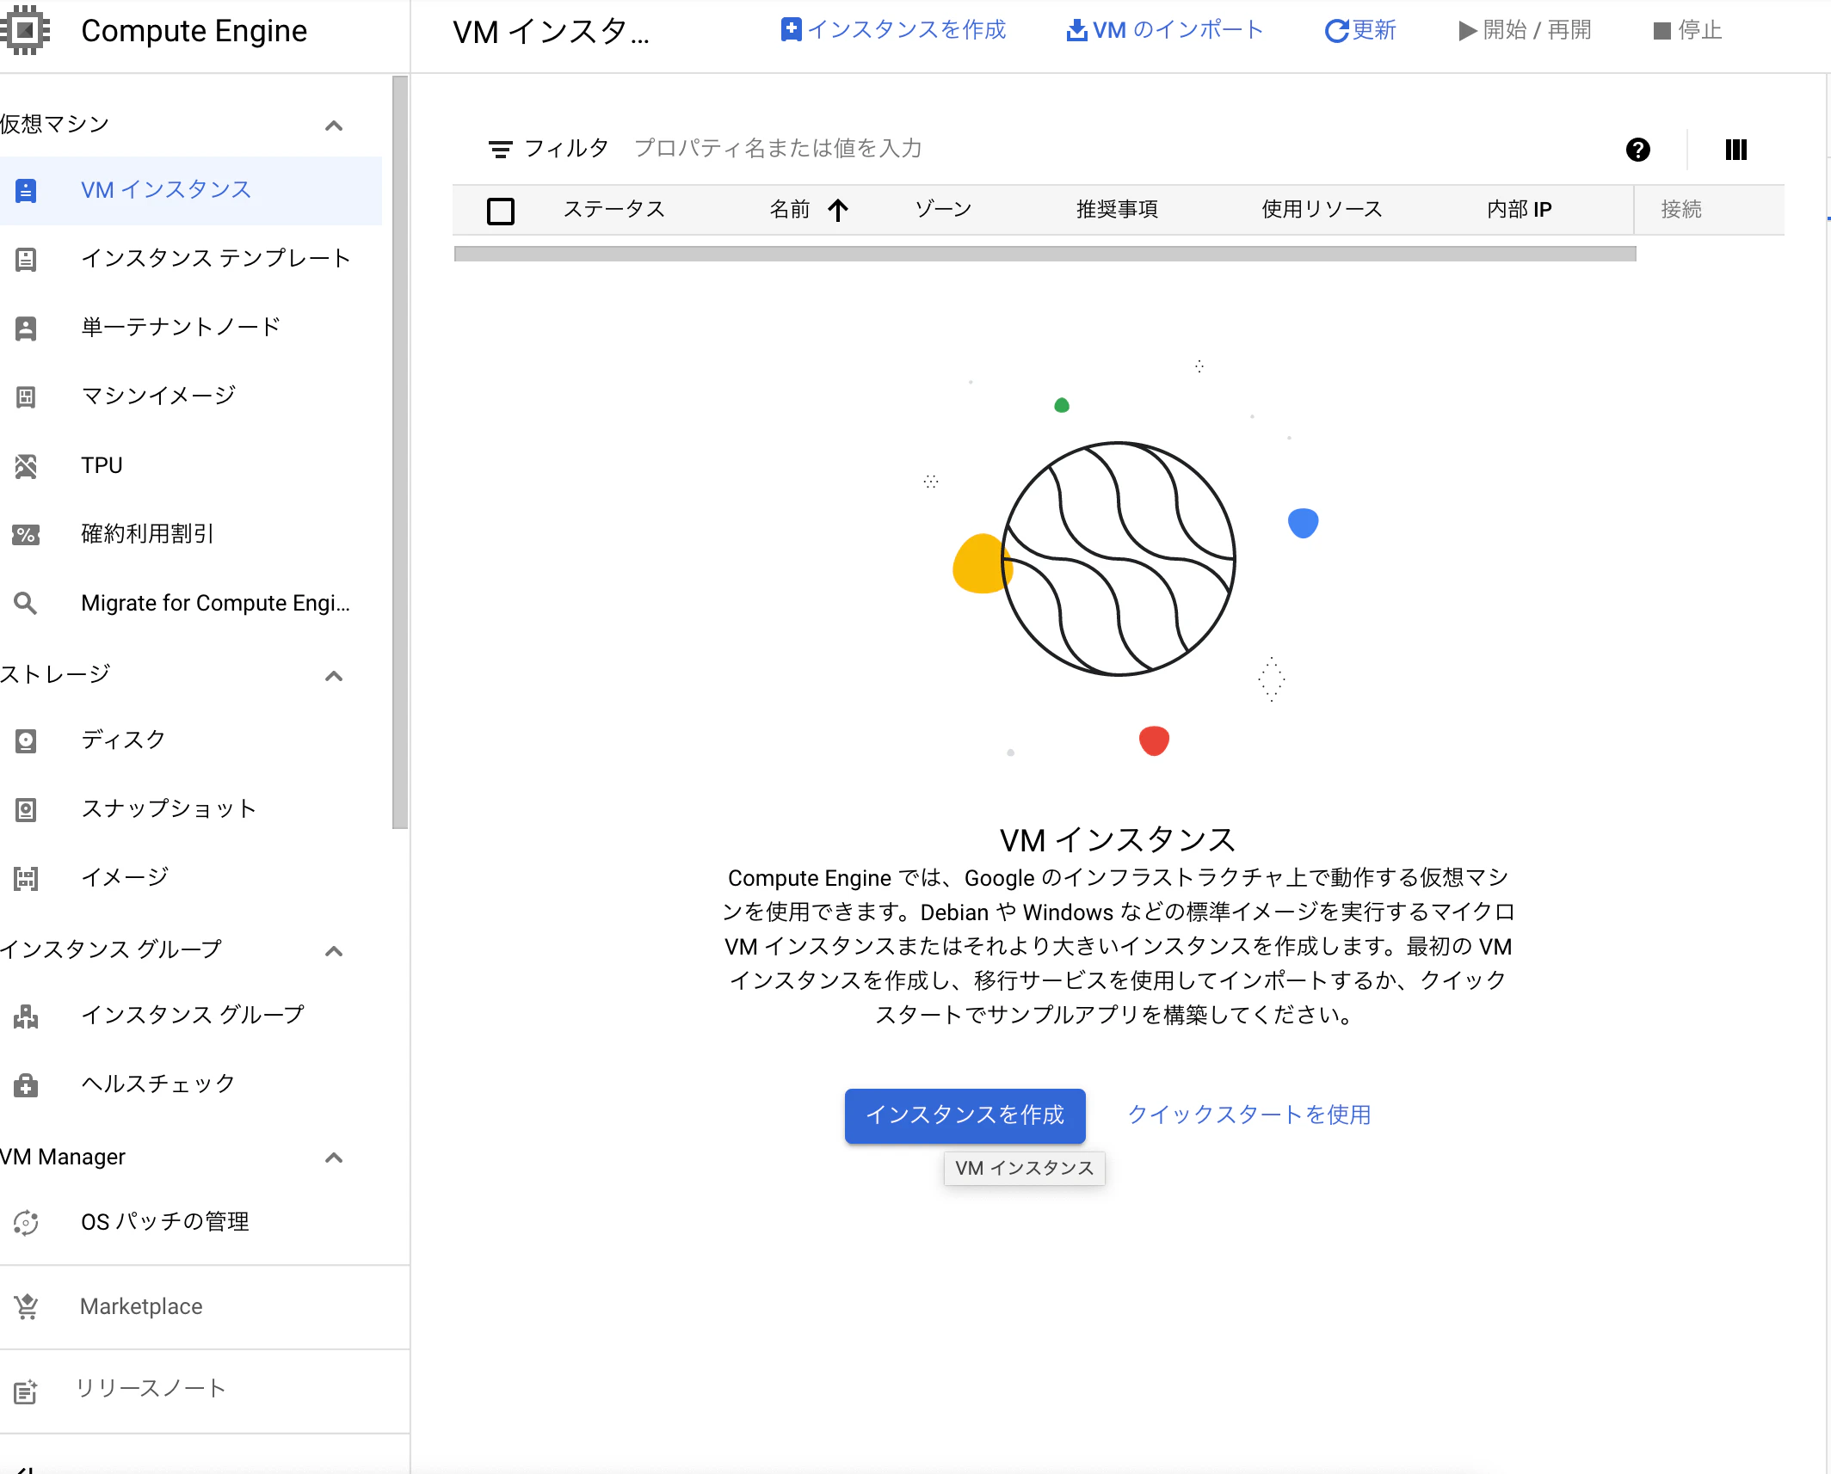This screenshot has width=1831, height=1474.
Task: Click the 更新 refresh icon
Action: click(1336, 31)
